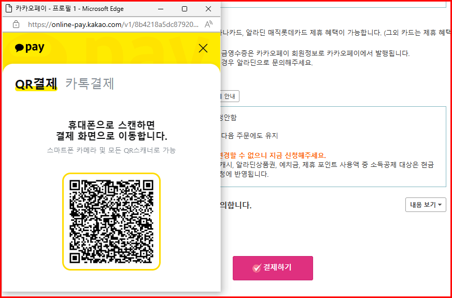Maximize the KakaoPay Edge window
Screen dimensions: 452x298
pyautogui.click(x=185, y=9)
